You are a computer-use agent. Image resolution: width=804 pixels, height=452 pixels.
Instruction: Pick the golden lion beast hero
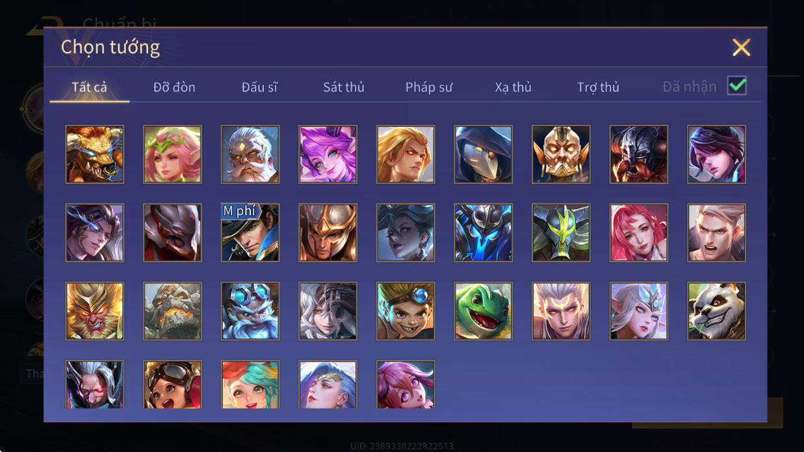click(95, 155)
